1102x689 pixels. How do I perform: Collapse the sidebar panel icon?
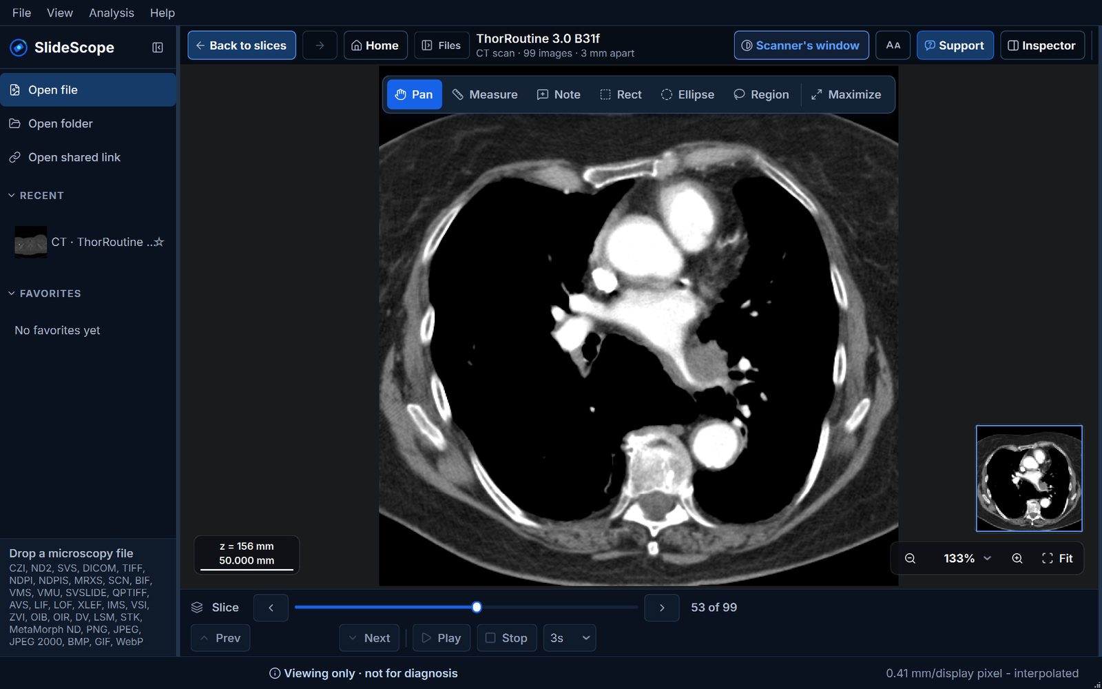(158, 48)
